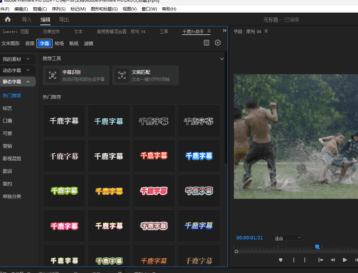Click the Mark Out bracket icon

(305, 260)
